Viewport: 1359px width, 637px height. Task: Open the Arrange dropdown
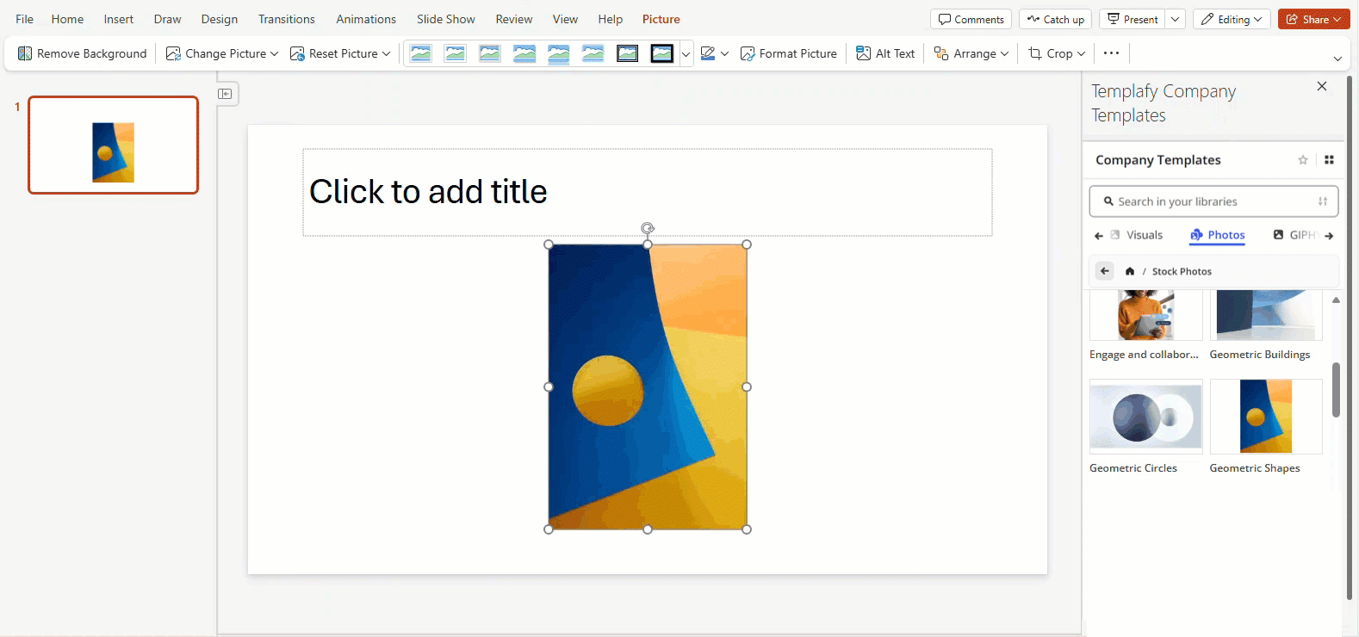coord(971,53)
